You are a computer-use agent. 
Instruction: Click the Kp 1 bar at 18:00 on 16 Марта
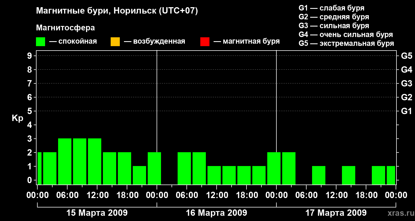coord(244,175)
